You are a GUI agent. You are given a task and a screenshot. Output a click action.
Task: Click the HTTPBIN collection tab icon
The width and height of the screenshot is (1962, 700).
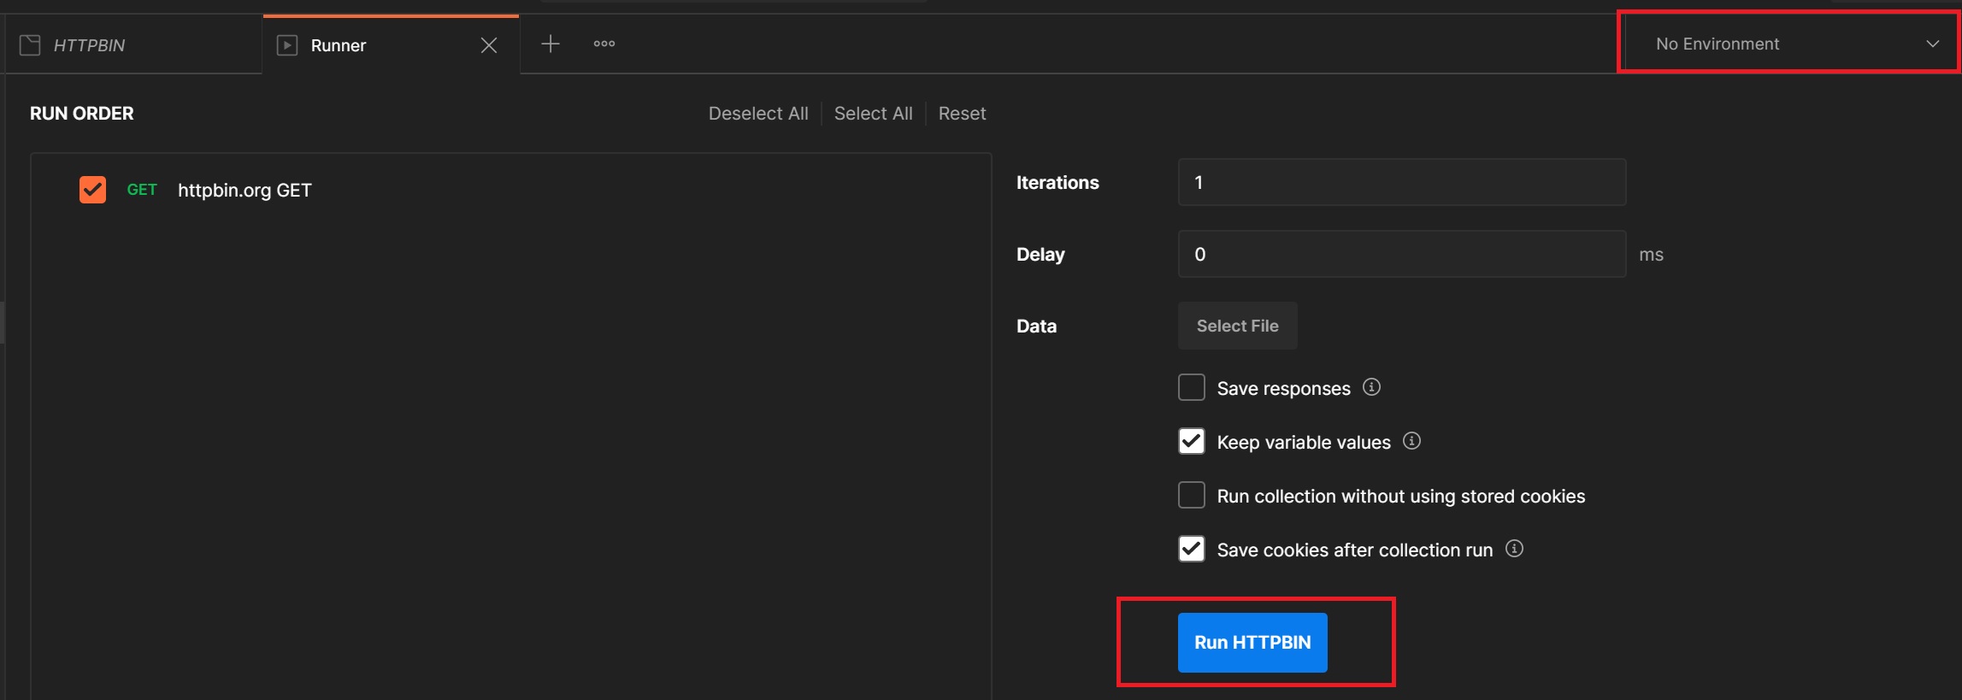(x=30, y=45)
